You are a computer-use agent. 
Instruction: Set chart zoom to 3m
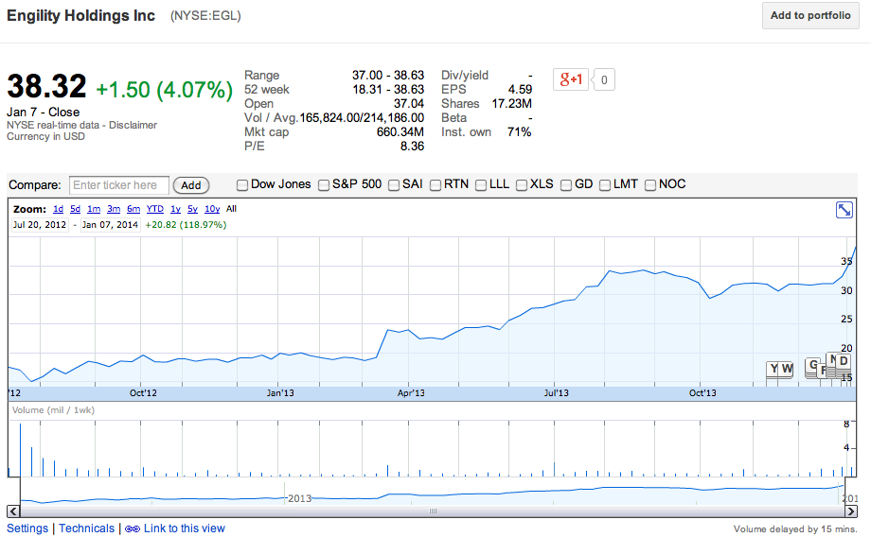click(x=114, y=209)
